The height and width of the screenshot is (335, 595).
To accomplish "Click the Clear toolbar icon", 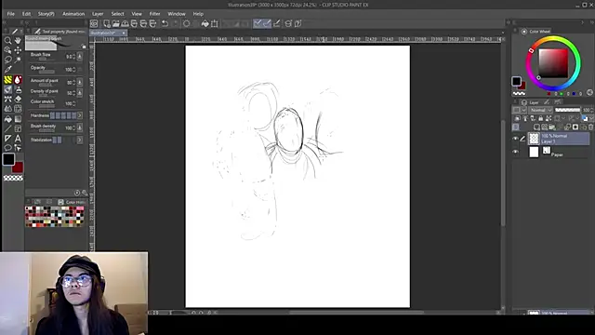I will click(186, 23).
